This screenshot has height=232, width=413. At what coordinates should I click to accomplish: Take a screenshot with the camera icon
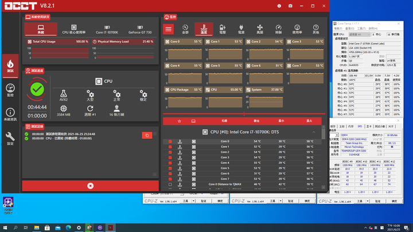[x=290, y=6]
